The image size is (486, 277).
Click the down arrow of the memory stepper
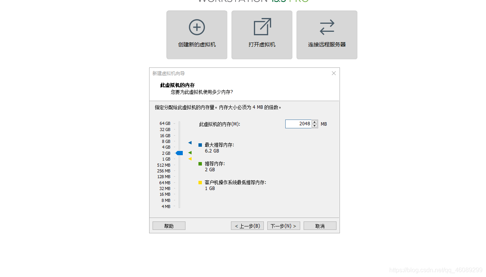(x=315, y=125)
